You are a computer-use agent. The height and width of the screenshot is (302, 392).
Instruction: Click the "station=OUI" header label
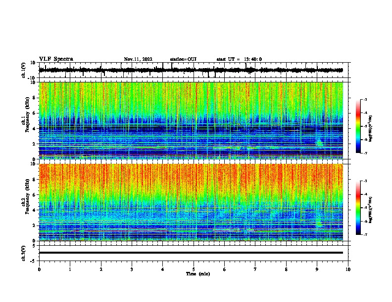(183, 59)
